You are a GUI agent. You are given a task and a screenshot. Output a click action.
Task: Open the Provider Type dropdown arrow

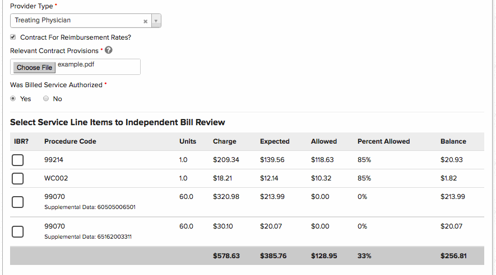[156, 21]
